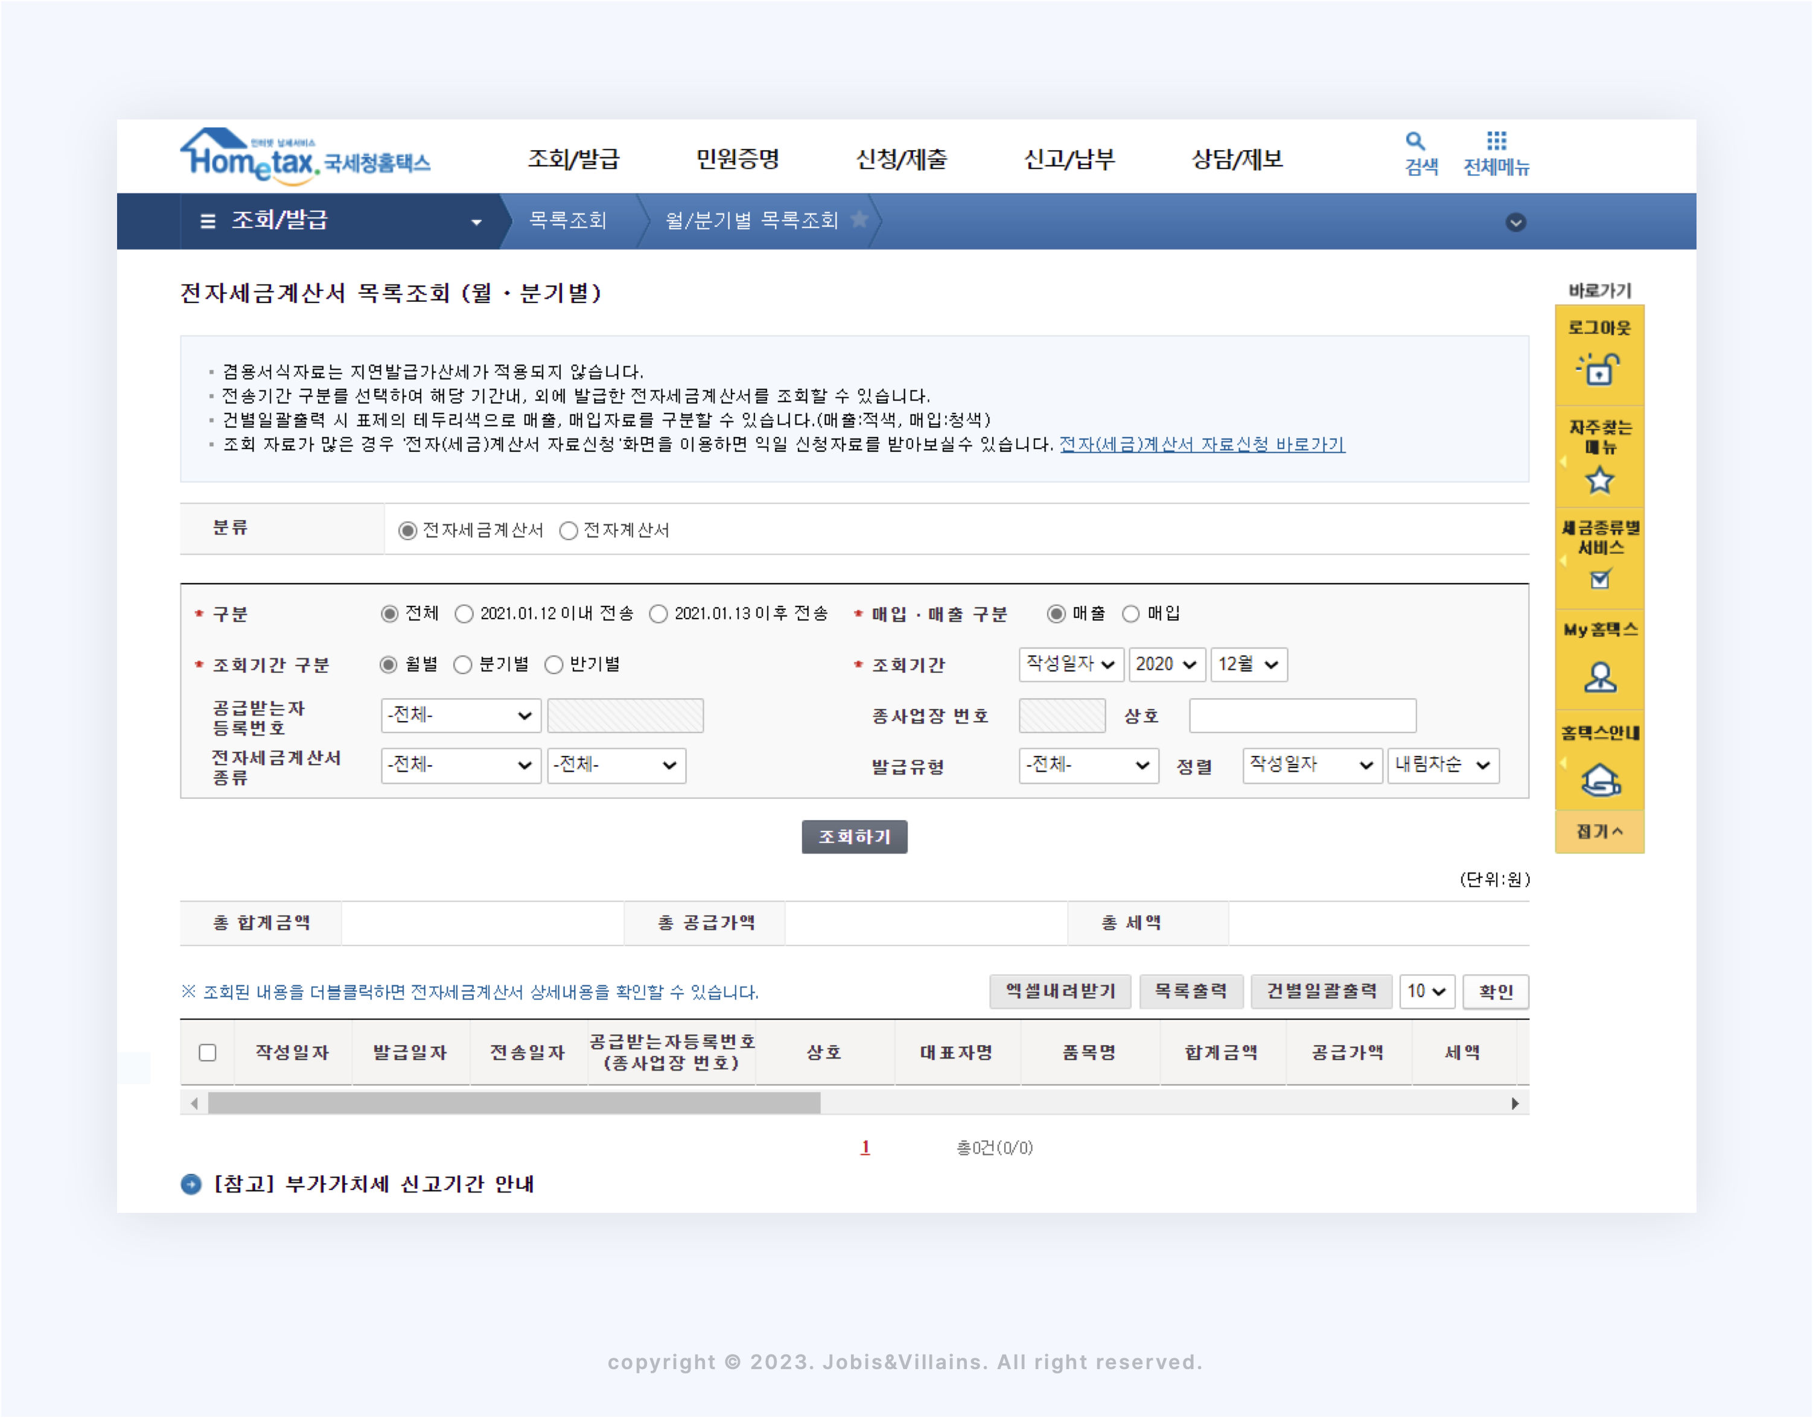Open the 민원증명 top menu
This screenshot has width=1813, height=1418.
click(x=737, y=159)
